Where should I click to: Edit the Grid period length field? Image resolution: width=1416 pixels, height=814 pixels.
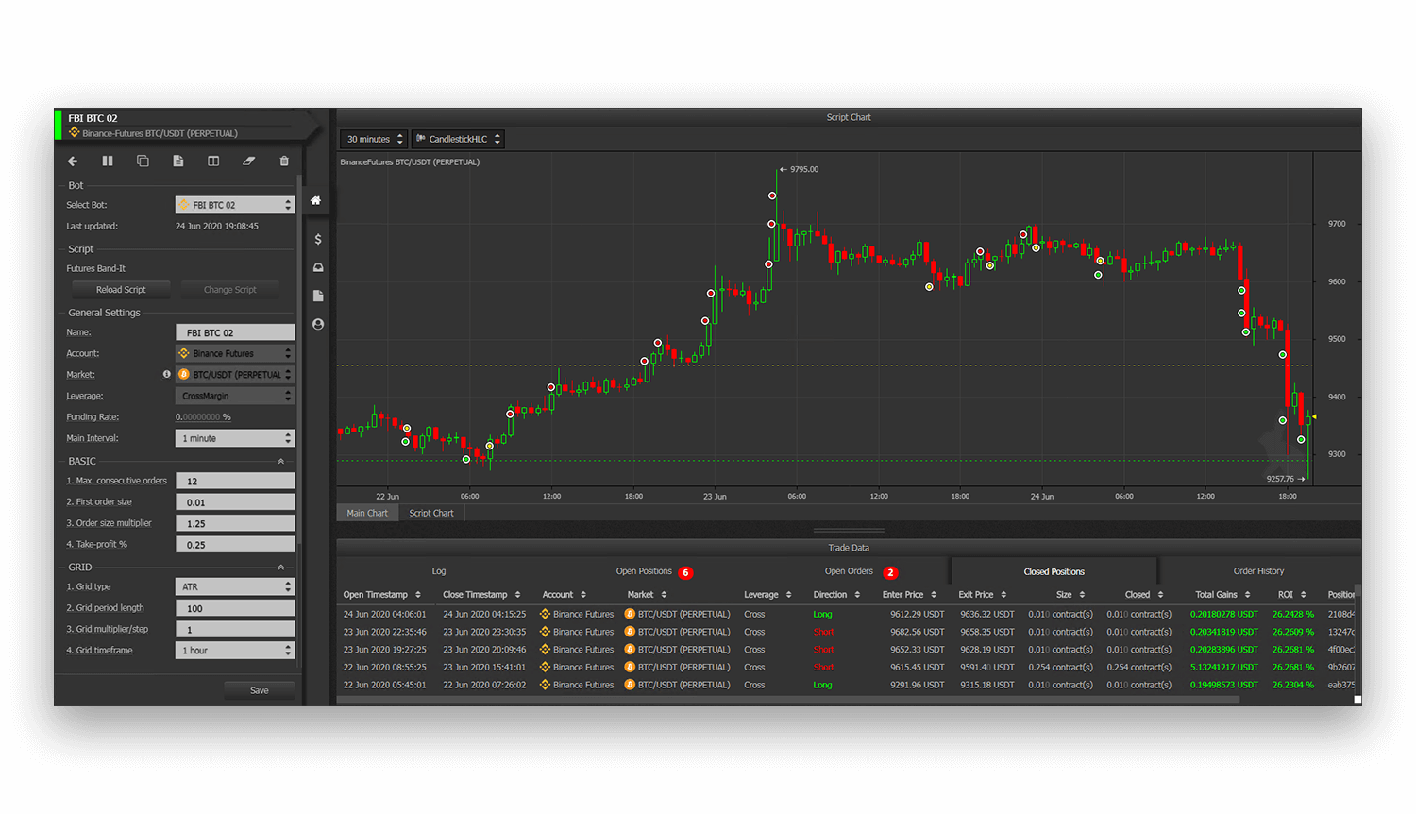[235, 608]
